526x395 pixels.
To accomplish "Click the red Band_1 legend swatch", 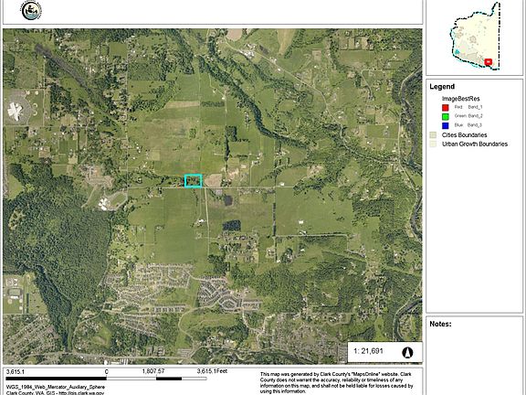I will coord(445,108).
